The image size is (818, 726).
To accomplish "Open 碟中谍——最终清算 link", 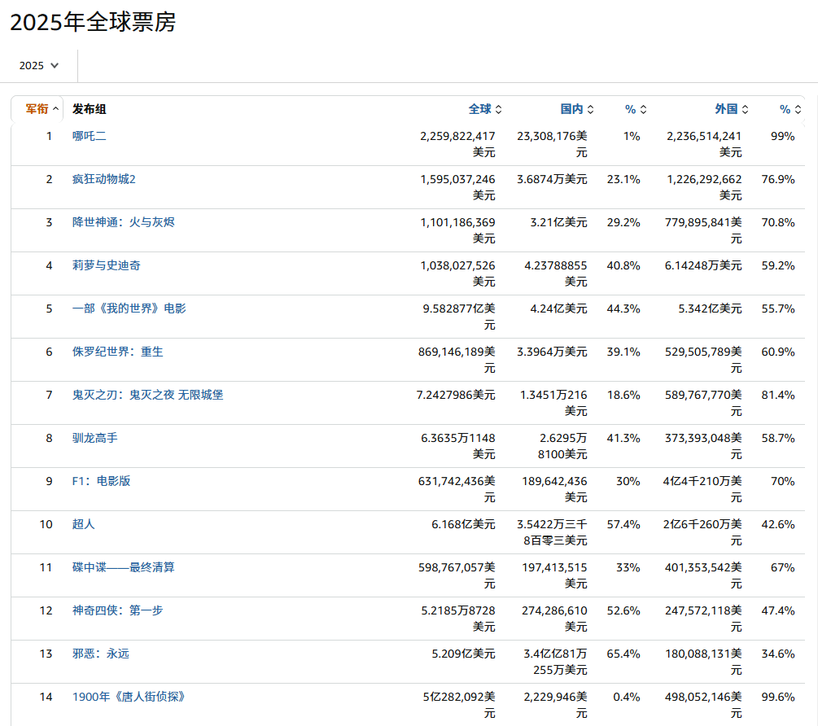I will 124,567.
